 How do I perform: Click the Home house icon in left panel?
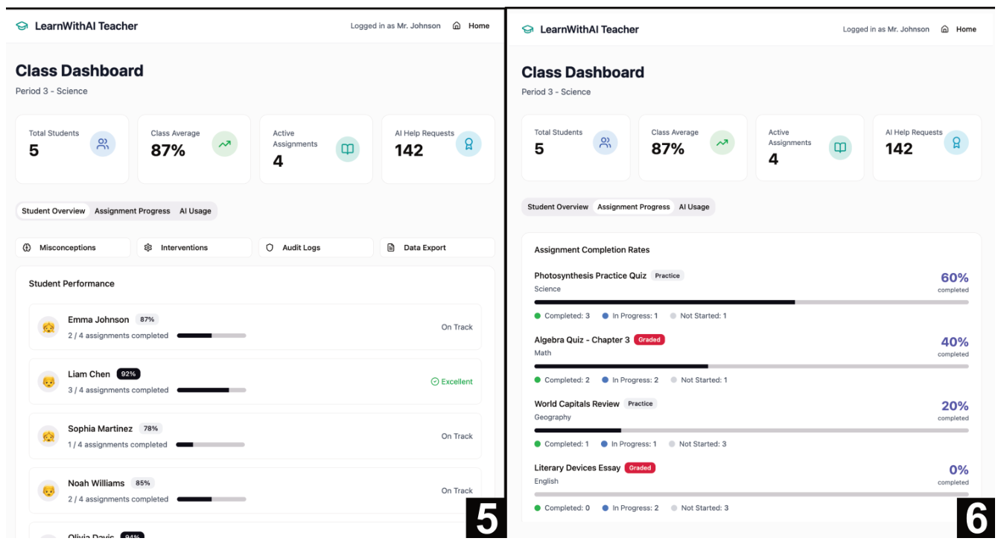(x=457, y=26)
